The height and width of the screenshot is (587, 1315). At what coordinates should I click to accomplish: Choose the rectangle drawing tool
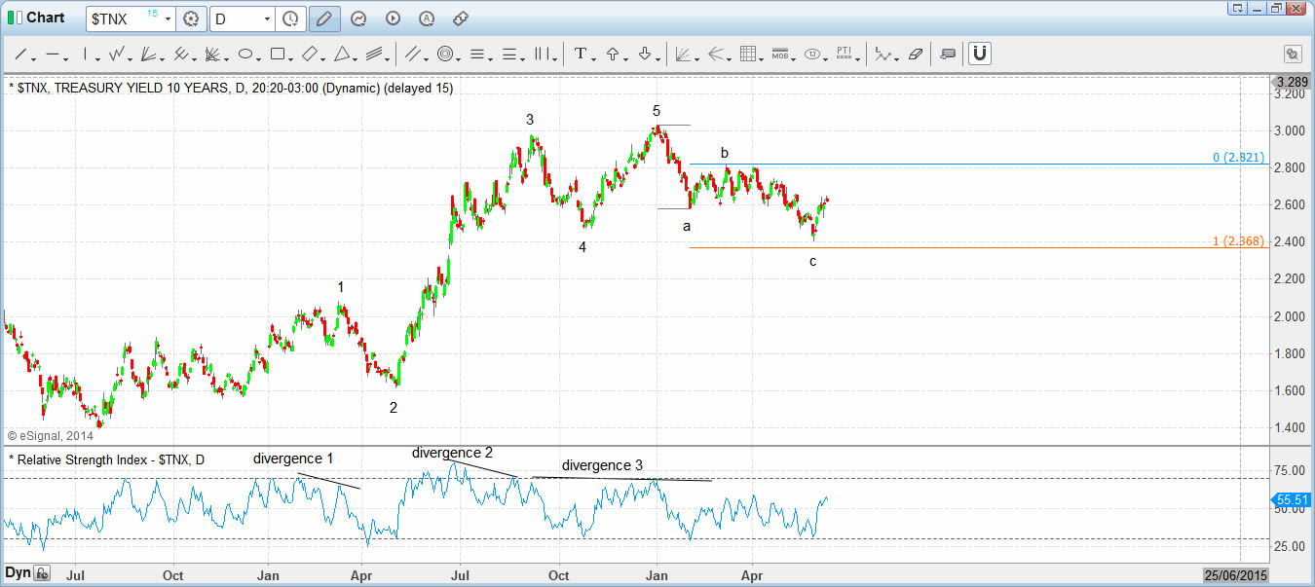(x=278, y=55)
